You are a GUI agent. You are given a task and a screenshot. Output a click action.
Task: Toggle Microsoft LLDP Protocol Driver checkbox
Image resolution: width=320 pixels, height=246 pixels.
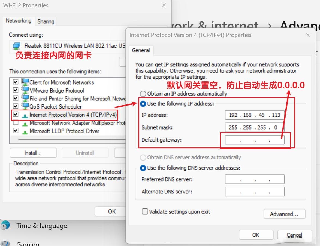click(16, 130)
